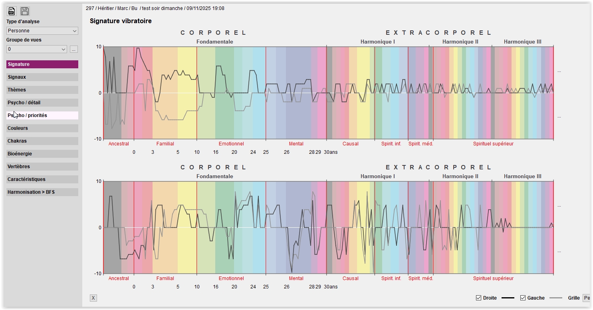This screenshot has height=310, width=593.
Task: Open the Thèmes section
Action: [x=42, y=90]
